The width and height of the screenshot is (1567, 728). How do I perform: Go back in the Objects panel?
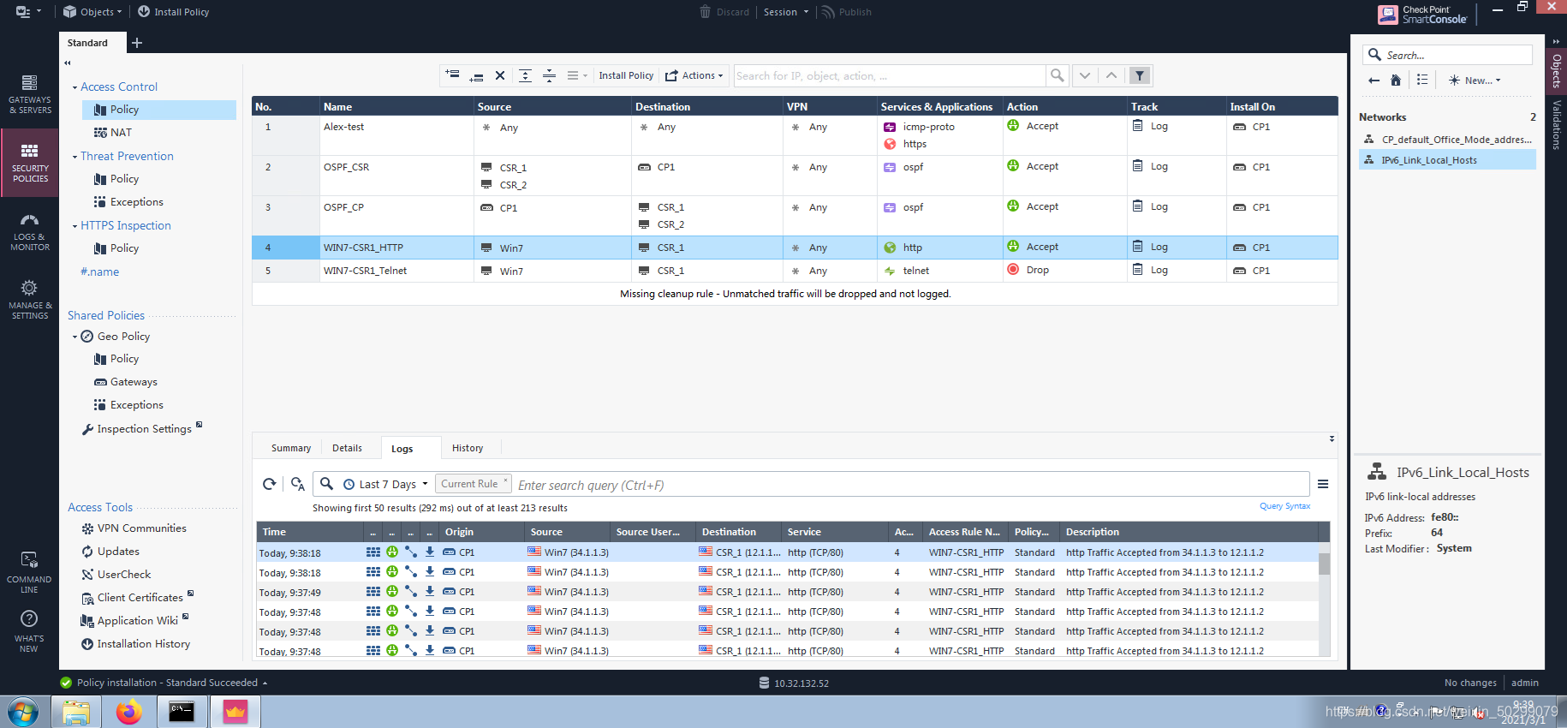click(x=1373, y=81)
